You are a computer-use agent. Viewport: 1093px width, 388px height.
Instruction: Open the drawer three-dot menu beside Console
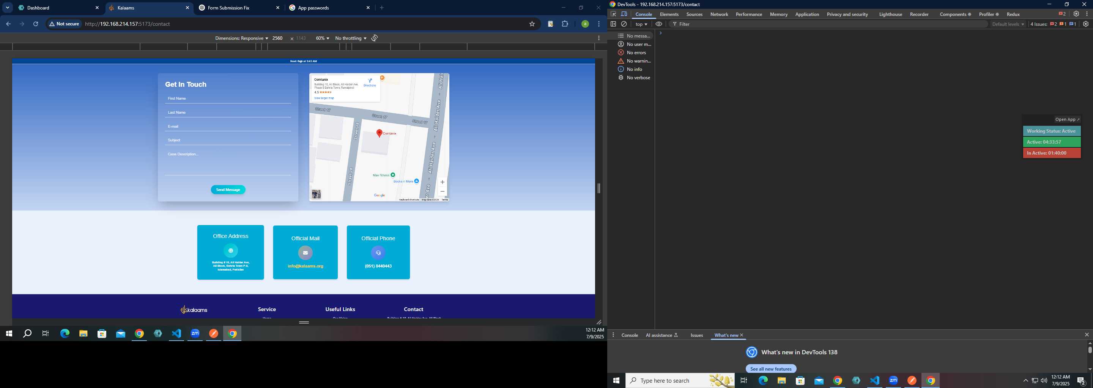[613, 335]
